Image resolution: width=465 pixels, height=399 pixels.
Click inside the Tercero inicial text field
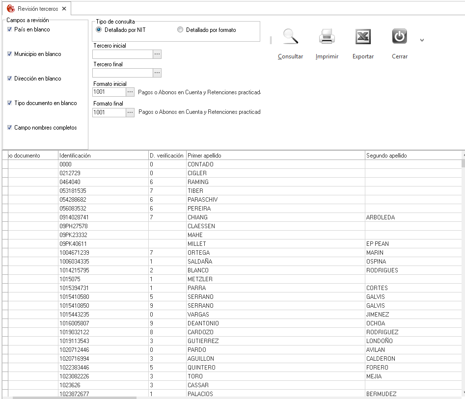(122, 54)
